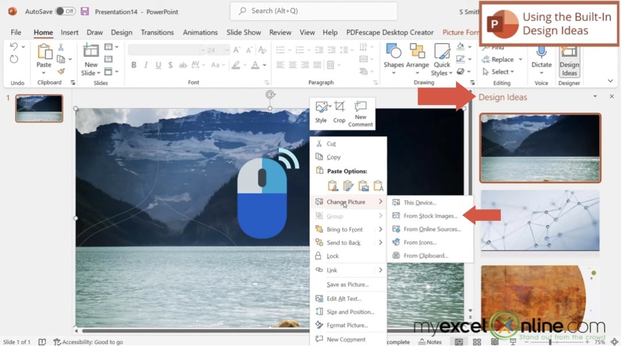Toggle Italic formatting

[145, 65]
